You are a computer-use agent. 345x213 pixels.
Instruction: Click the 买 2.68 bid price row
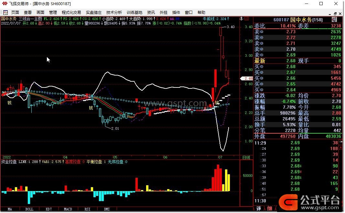point(298,66)
